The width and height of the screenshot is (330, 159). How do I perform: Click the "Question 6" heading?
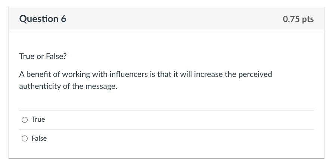coord(43,19)
